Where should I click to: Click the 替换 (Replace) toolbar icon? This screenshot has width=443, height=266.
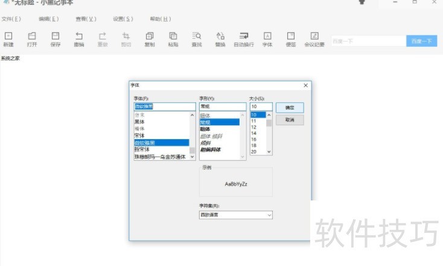coord(220,39)
